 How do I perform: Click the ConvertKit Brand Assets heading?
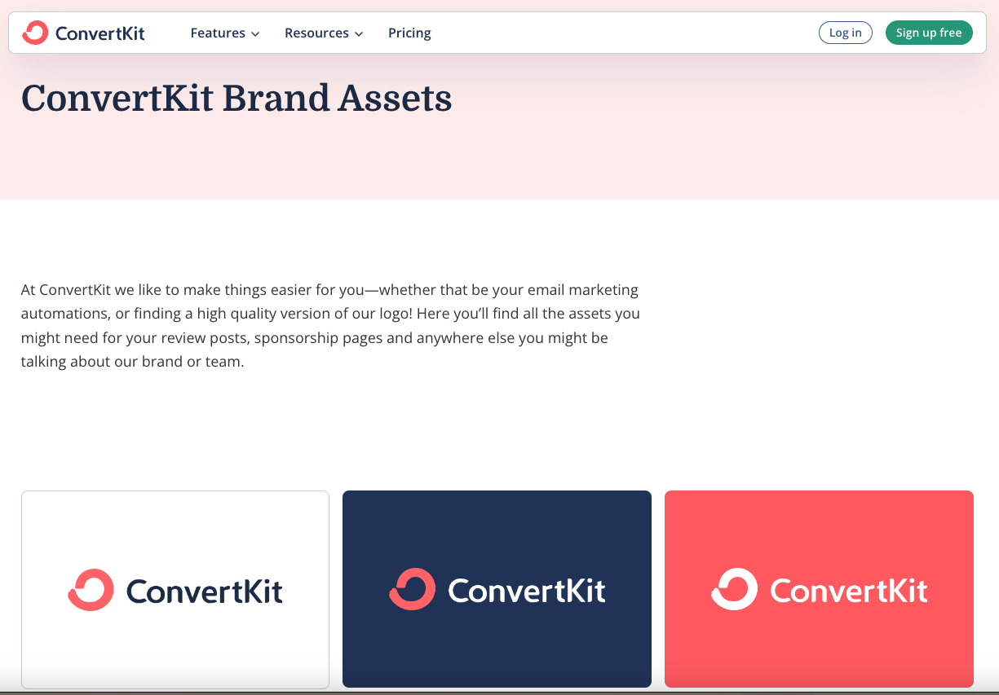coord(236,99)
